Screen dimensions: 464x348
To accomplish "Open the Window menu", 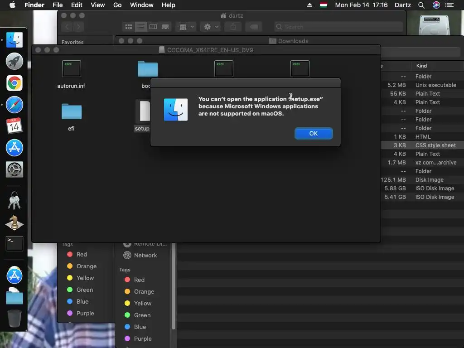I will 142,5.
